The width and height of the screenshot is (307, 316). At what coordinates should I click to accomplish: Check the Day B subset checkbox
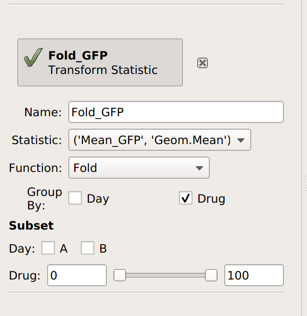(x=88, y=248)
